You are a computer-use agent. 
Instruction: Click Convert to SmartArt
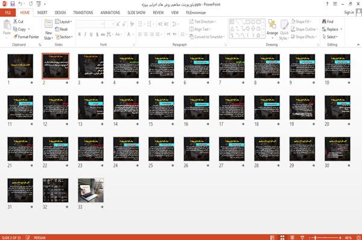pos(207,37)
